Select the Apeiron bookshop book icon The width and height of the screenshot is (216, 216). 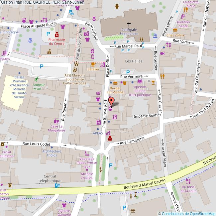(140, 81)
